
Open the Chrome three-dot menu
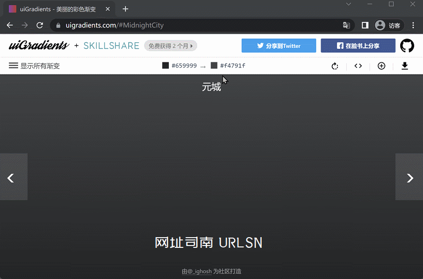(x=413, y=26)
